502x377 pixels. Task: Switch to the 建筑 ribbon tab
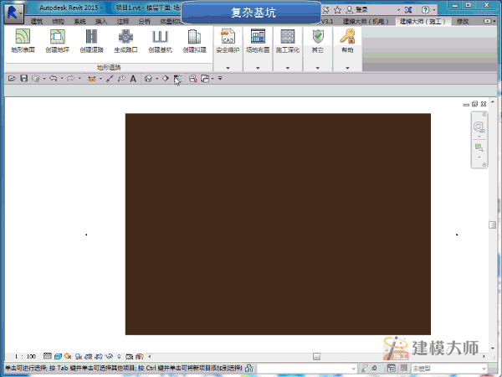tap(37, 22)
